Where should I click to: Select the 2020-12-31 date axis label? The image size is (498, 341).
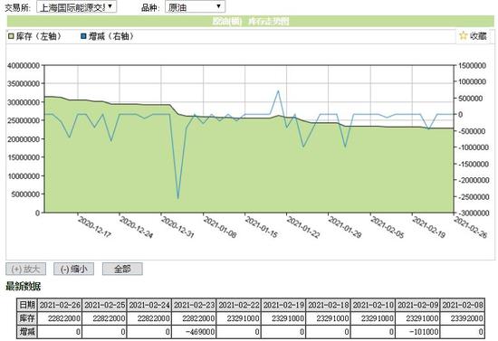pyautogui.click(x=177, y=227)
